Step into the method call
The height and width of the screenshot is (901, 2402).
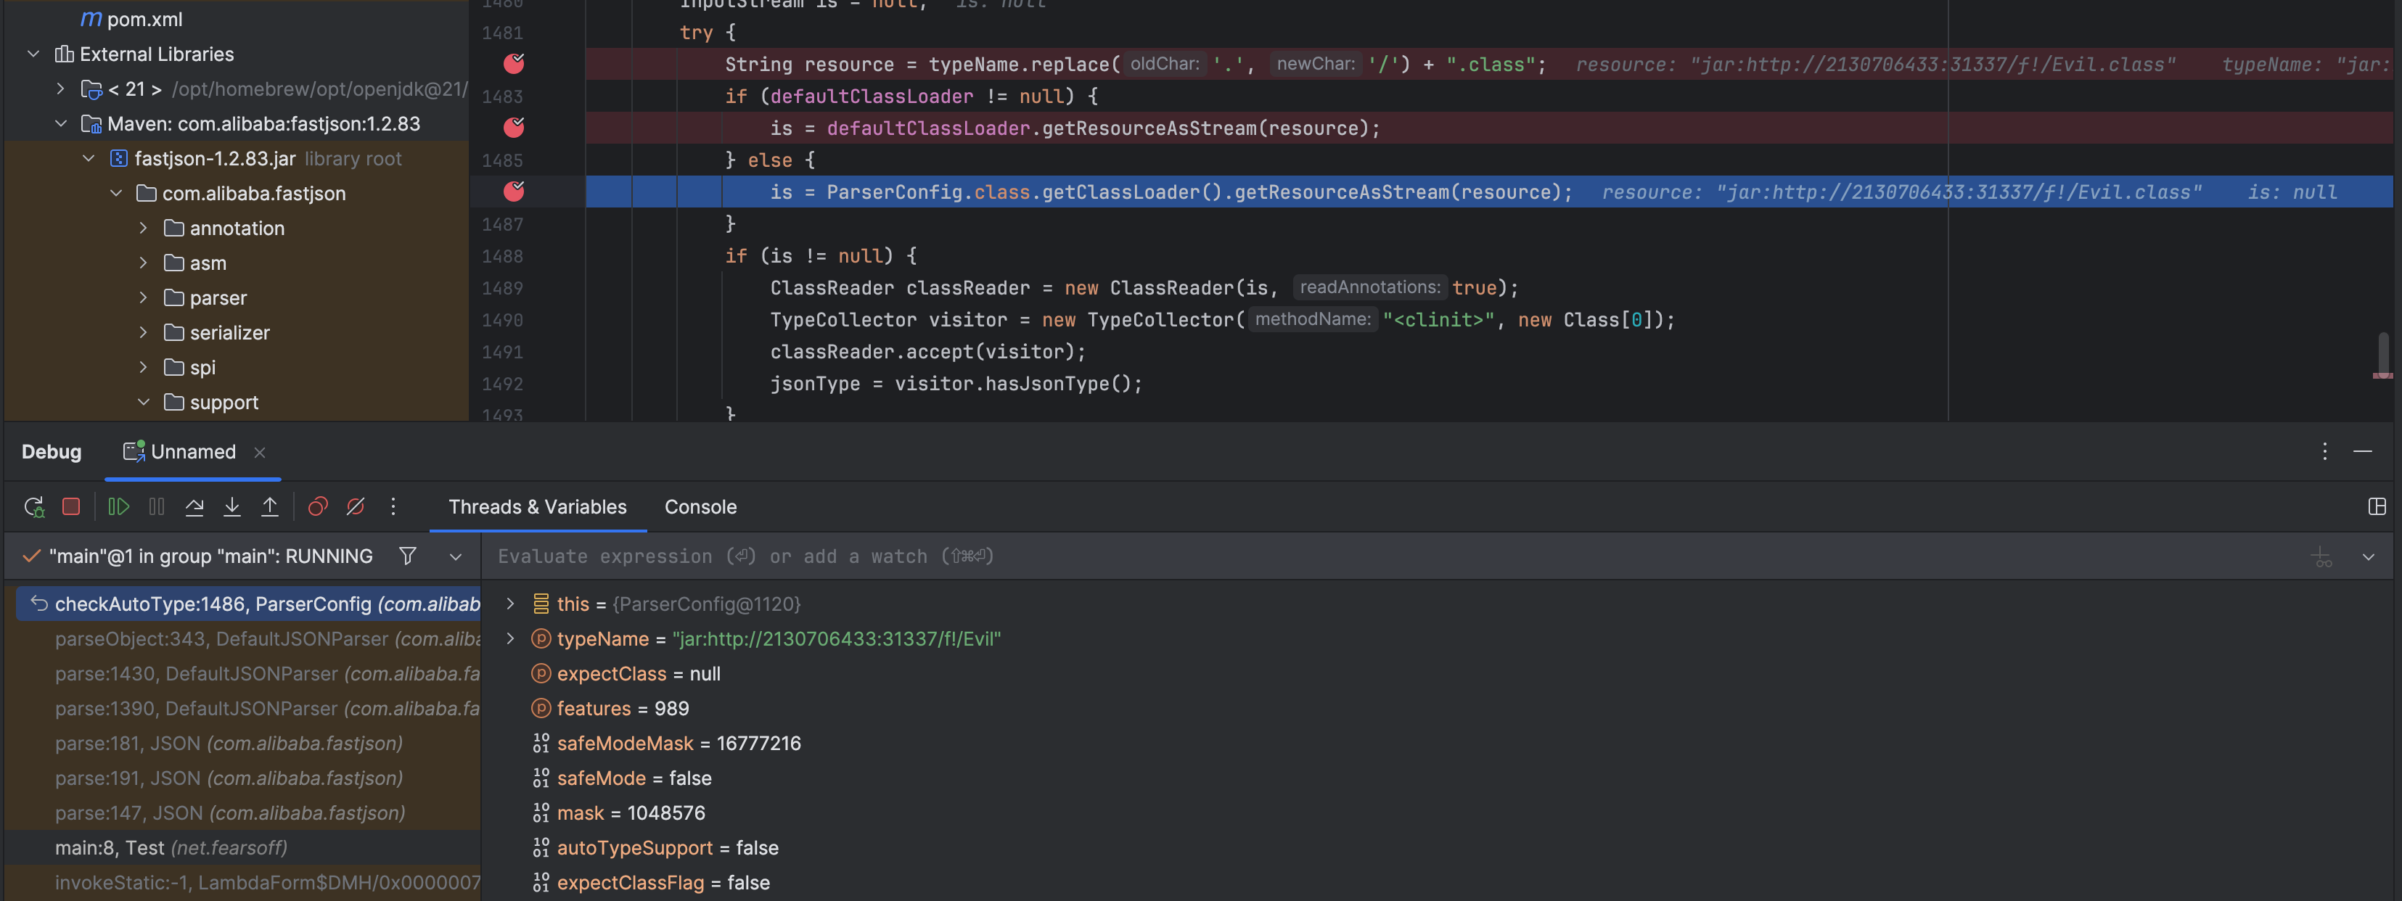[232, 507]
